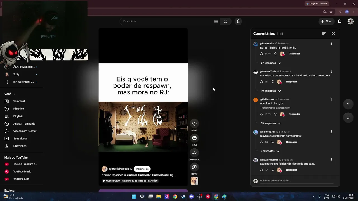Open the #memesbrasil hashtag

160,175
